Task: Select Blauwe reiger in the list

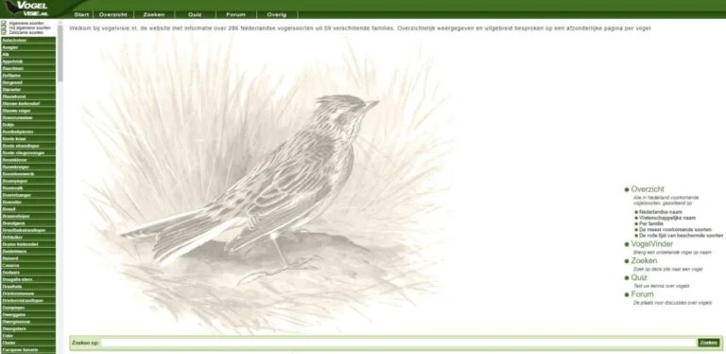Action: pos(27,111)
